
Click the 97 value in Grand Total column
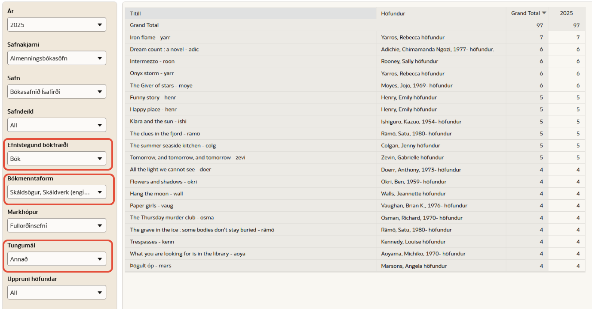[x=540, y=25]
